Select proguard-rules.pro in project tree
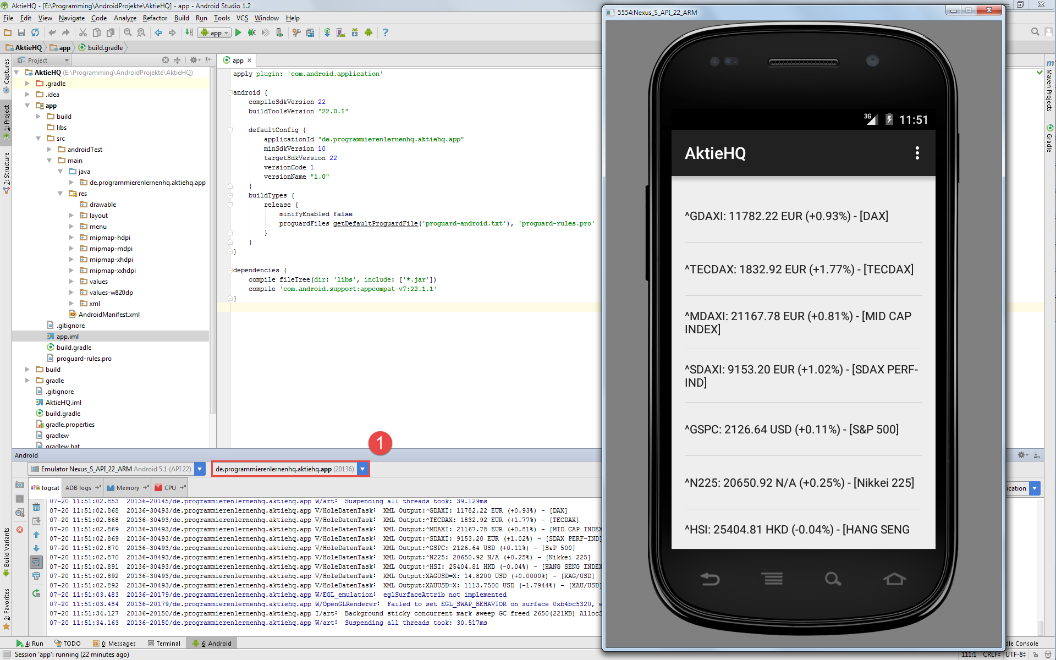1056x660 pixels. click(x=79, y=359)
